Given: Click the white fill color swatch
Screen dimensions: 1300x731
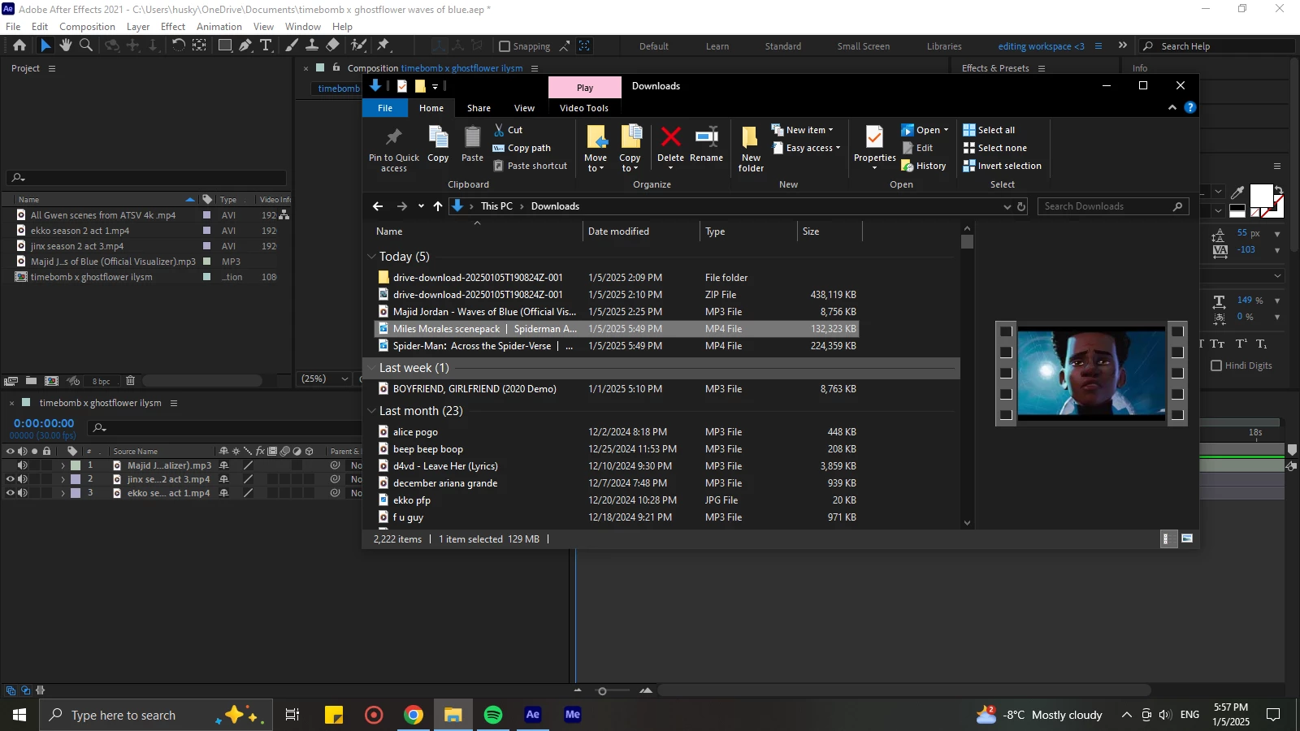Looking at the screenshot, I should [1261, 196].
